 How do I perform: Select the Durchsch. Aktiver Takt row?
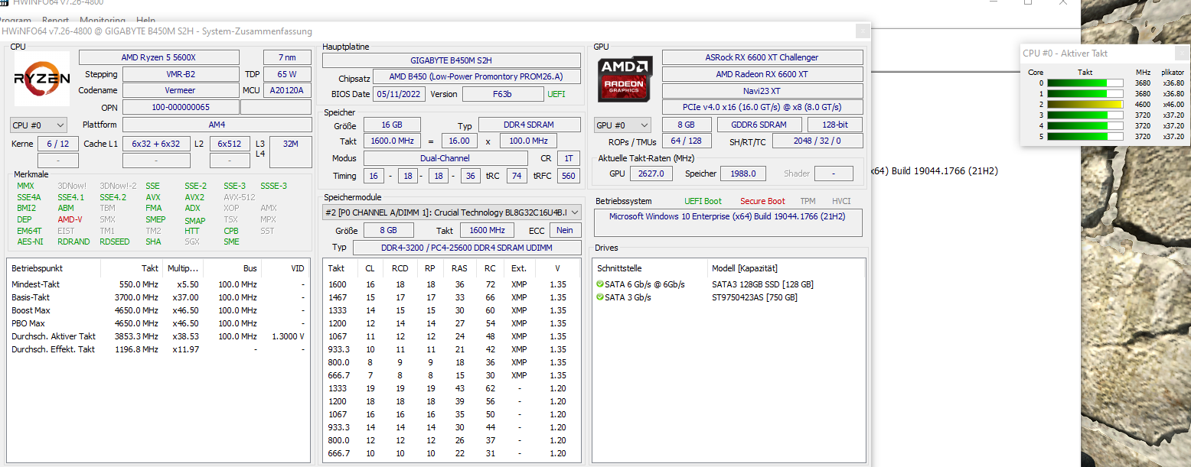point(158,336)
